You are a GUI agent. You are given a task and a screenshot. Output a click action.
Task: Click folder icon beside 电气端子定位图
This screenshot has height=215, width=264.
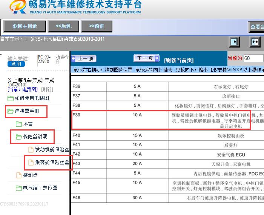pos(19,188)
